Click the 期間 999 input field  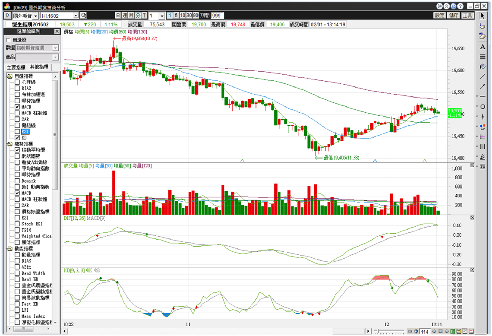218,16
